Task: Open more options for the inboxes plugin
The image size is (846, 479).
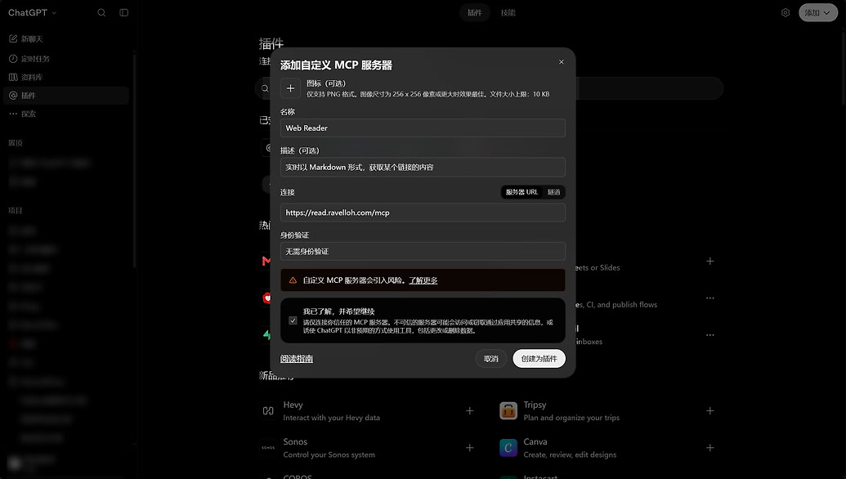Action: click(710, 335)
